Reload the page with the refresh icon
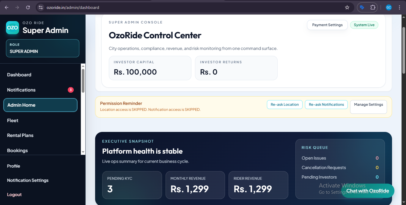This screenshot has height=205, width=406. click(28, 7)
